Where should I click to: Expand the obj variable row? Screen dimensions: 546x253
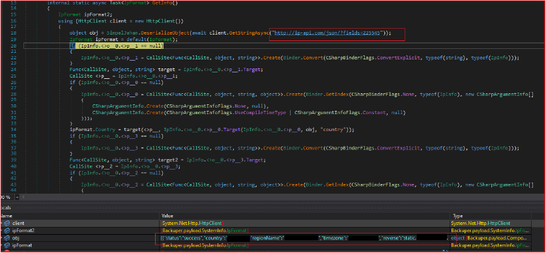pos(2,238)
